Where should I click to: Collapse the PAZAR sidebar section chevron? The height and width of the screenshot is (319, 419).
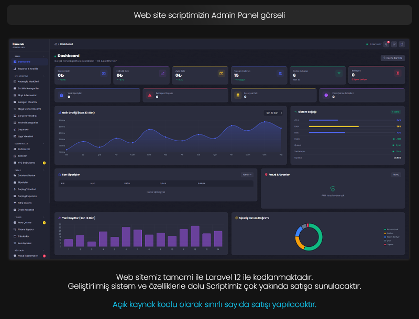coord(43,170)
